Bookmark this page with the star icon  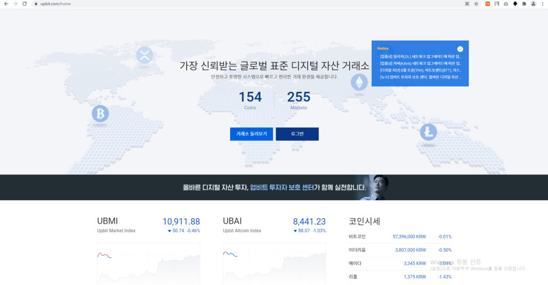pyautogui.click(x=476, y=4)
